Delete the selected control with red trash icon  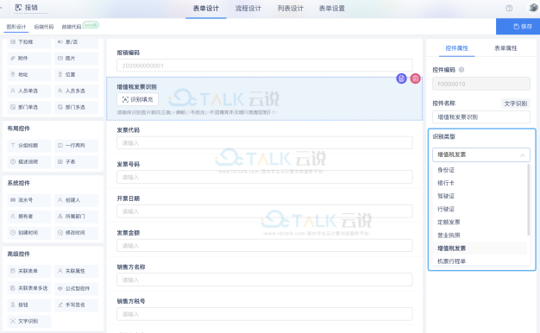click(415, 79)
